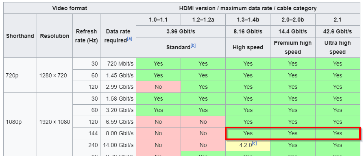Select the 2.0–2.0b version header cell
Viewport: 364px width, 156px height.
point(293,20)
